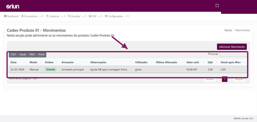Sort table by Armazém column
The height and width of the screenshot is (122, 257).
[74, 62]
